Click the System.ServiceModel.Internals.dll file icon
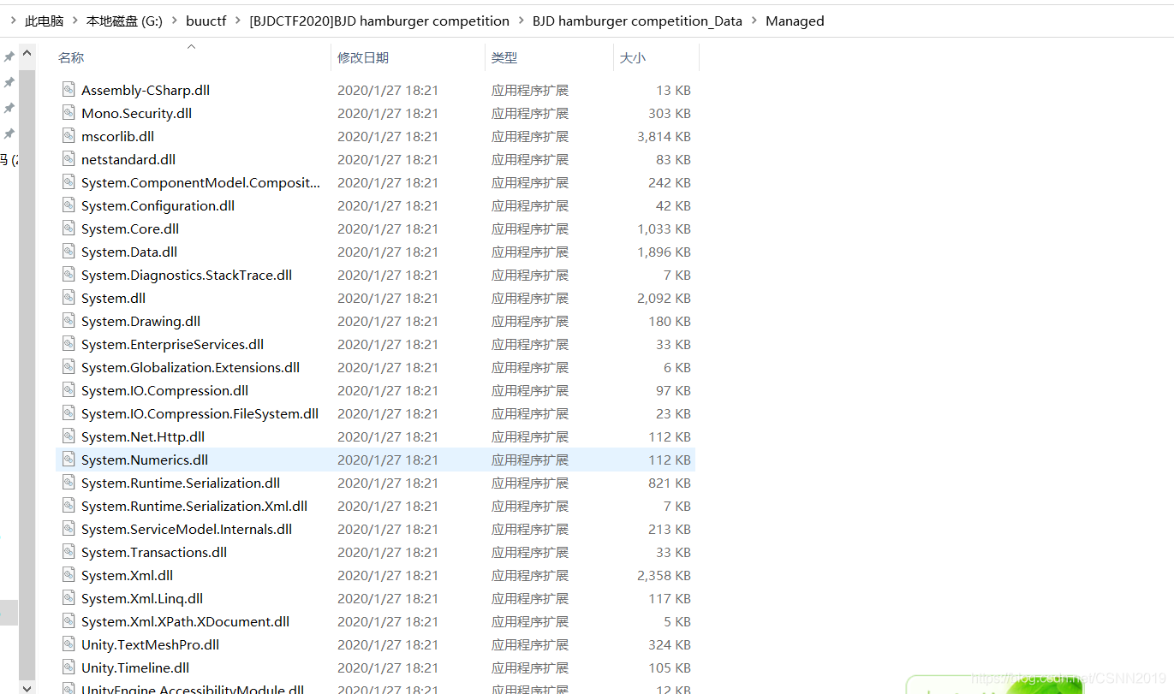Image resolution: width=1174 pixels, height=694 pixels. coord(69,529)
